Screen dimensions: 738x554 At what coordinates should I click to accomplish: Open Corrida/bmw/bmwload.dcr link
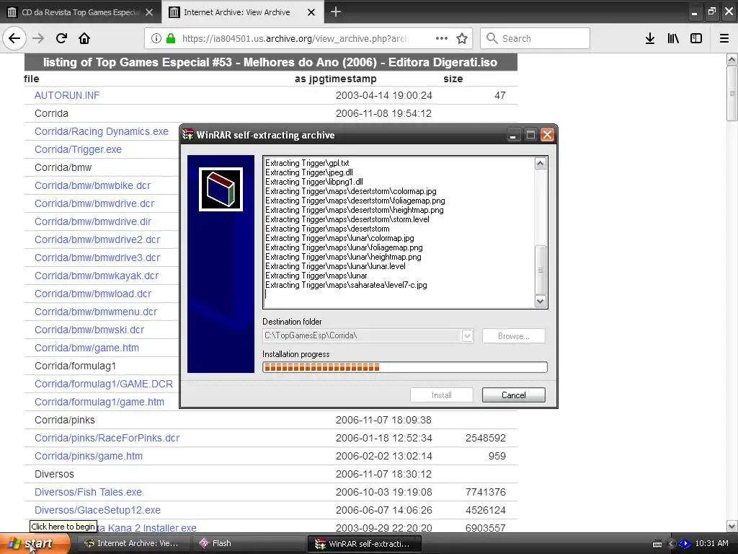click(93, 294)
